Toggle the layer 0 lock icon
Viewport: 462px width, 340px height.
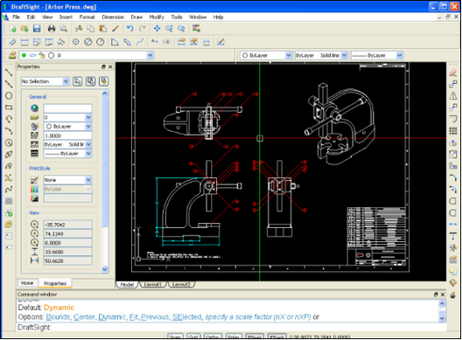[x=42, y=55]
